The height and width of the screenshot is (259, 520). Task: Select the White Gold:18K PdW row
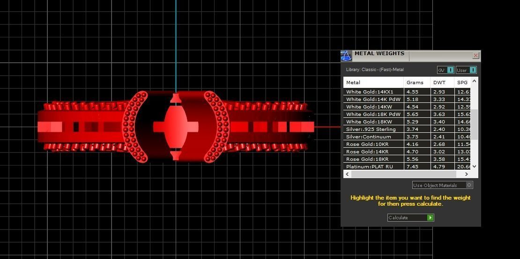click(407, 114)
